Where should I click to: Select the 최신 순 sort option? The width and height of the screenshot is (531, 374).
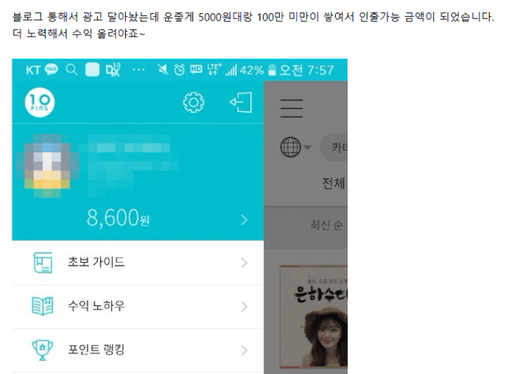click(x=327, y=225)
